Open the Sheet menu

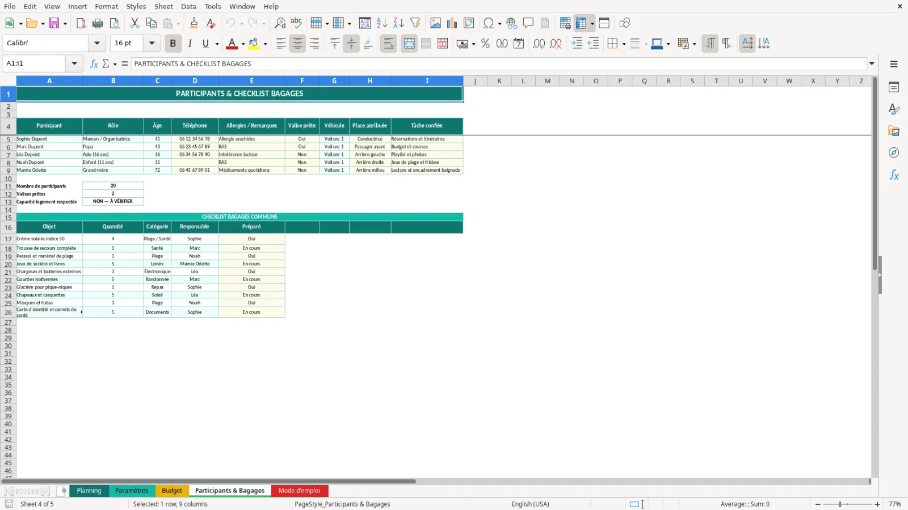click(163, 6)
